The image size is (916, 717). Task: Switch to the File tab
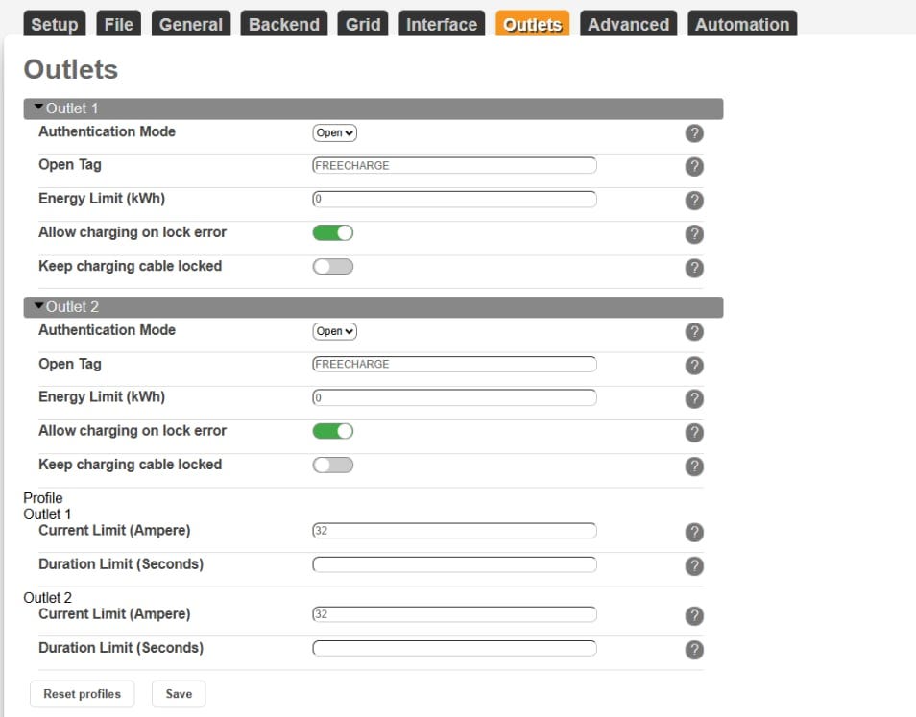pos(119,24)
